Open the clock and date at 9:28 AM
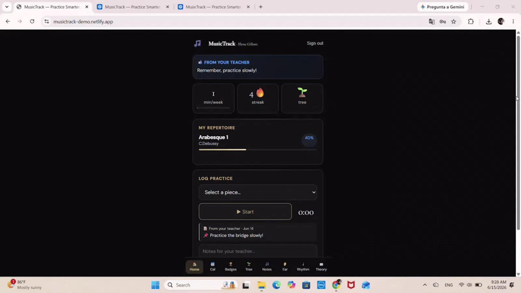The width and height of the screenshot is (521, 293). [497, 285]
